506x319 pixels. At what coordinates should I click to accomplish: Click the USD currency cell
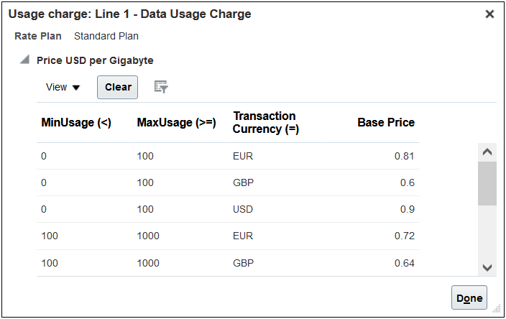coord(243,210)
